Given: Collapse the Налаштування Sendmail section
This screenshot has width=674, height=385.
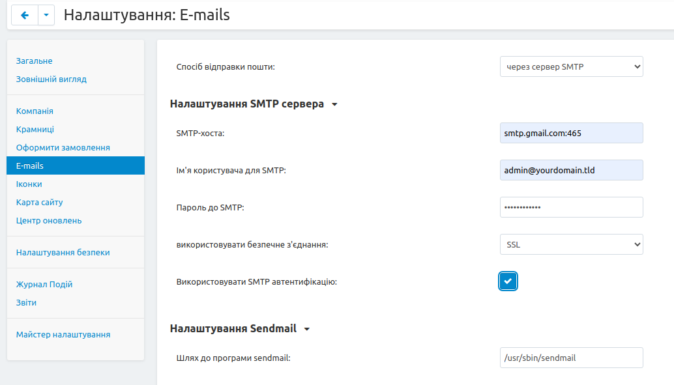Looking at the screenshot, I should [307, 329].
